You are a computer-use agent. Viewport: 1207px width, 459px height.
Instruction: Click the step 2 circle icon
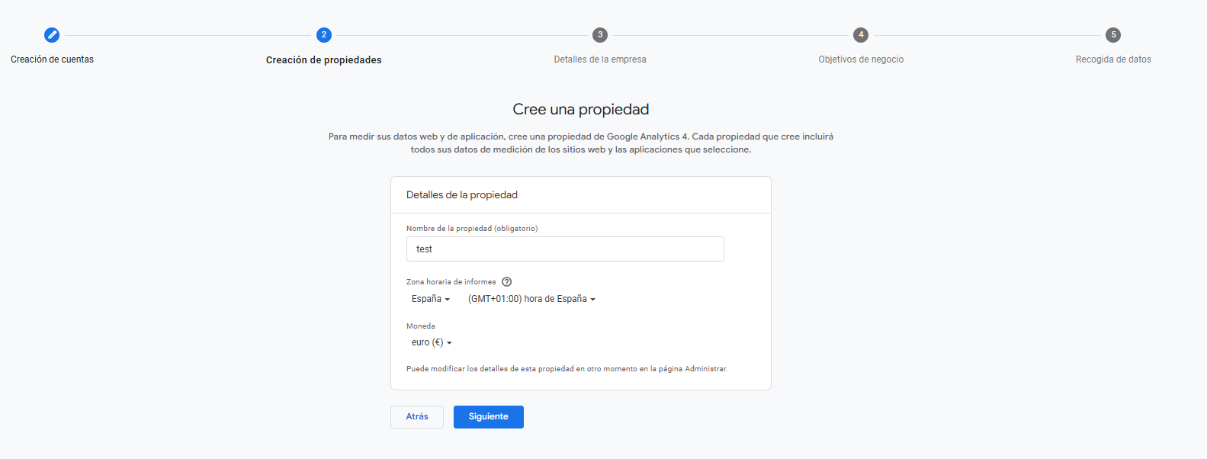pyautogui.click(x=324, y=35)
